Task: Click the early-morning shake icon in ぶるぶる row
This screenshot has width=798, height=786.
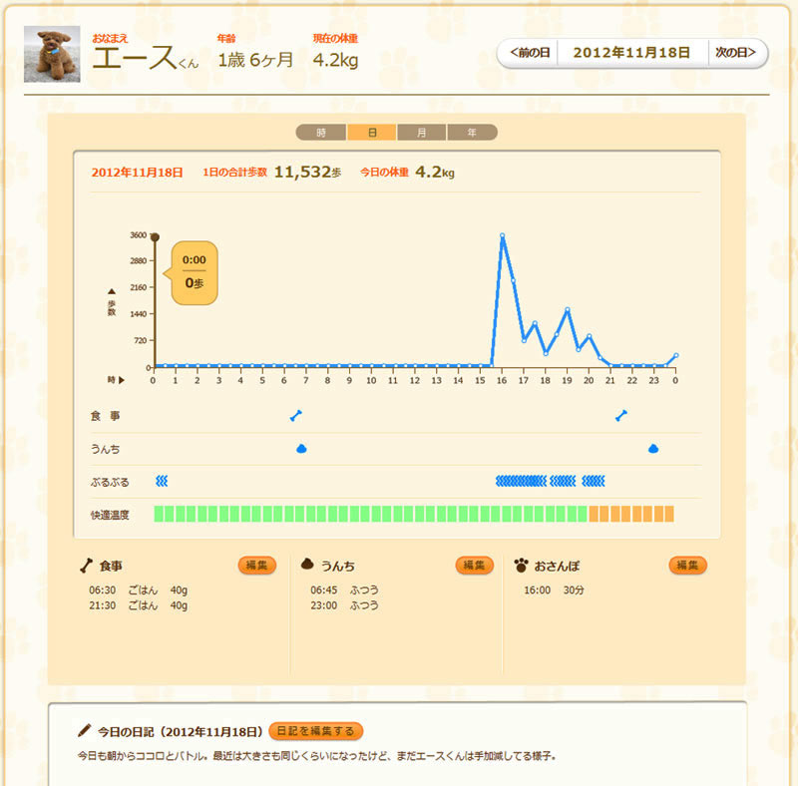Action: point(162,482)
